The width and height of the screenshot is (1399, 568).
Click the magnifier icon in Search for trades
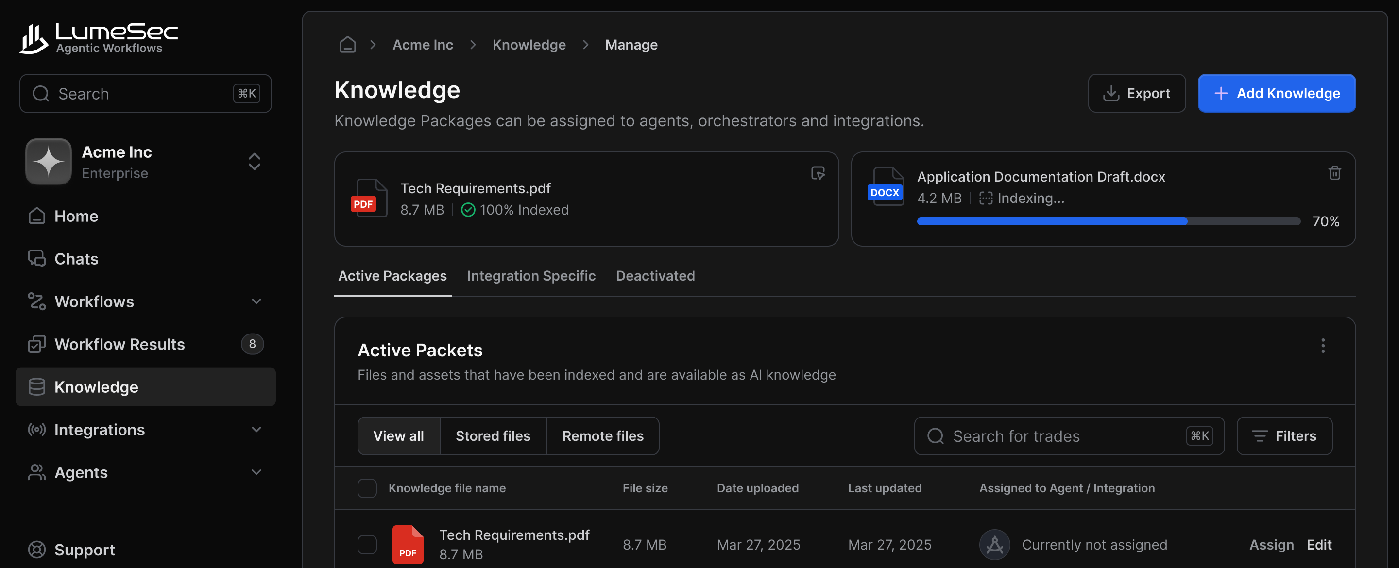(935, 436)
